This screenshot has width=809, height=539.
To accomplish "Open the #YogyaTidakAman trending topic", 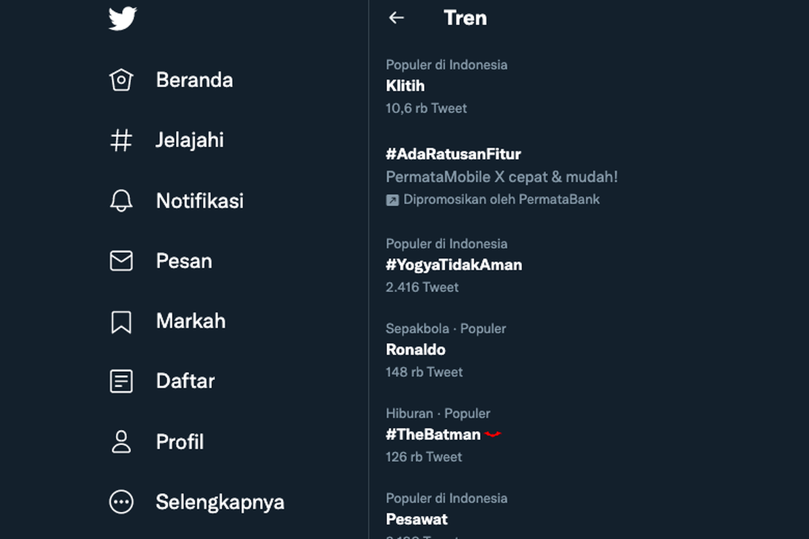I will [x=454, y=265].
